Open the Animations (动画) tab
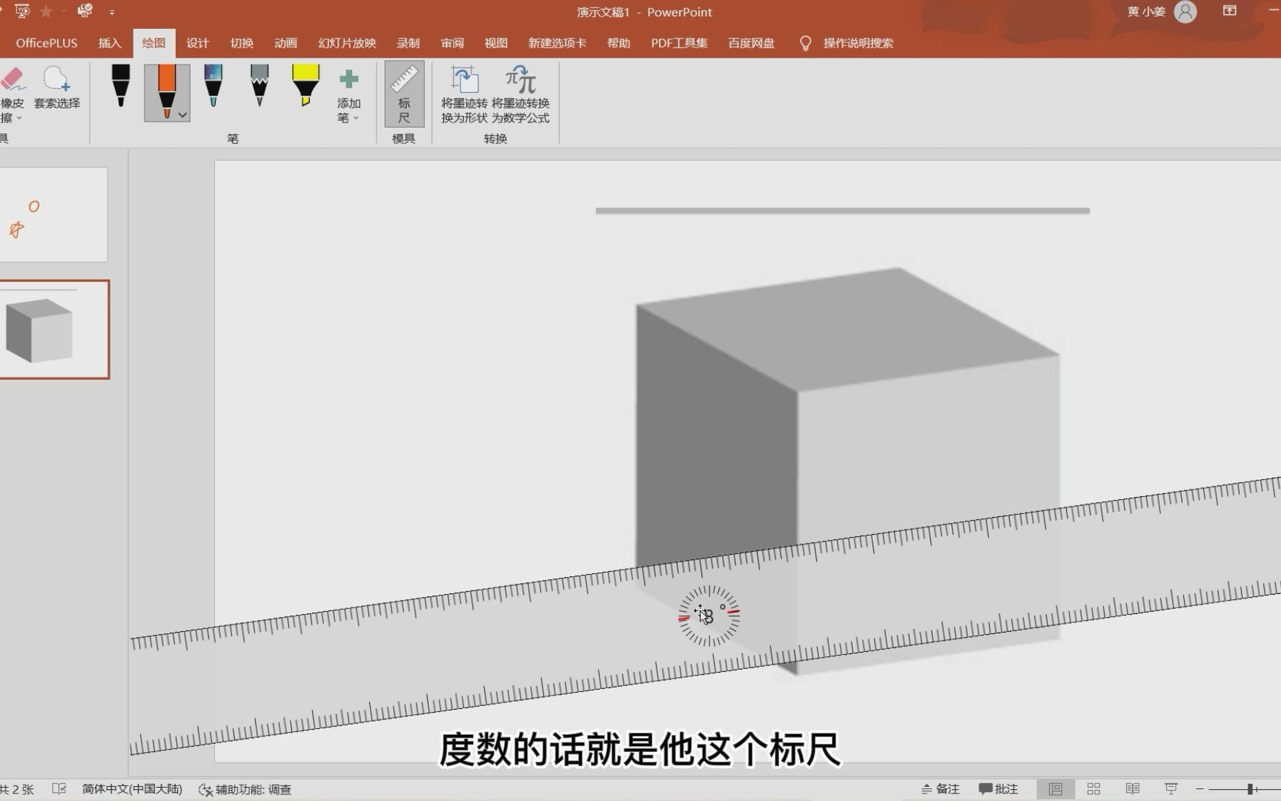The height and width of the screenshot is (801, 1281). point(285,43)
